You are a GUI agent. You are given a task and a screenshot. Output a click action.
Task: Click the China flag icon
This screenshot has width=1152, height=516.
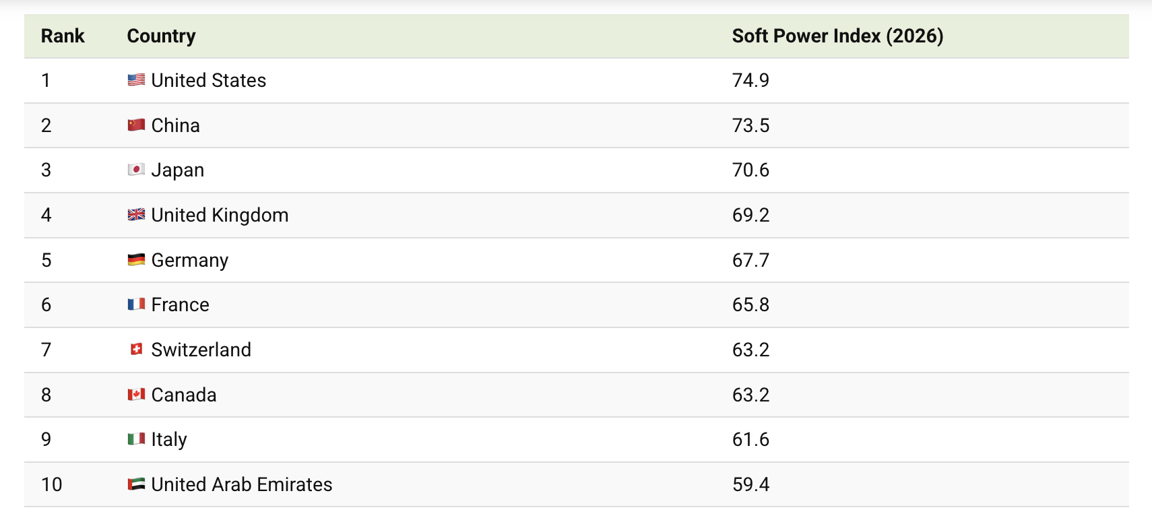click(136, 125)
